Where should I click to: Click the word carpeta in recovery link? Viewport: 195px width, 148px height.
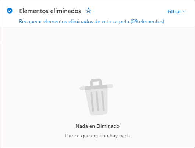[121, 22]
